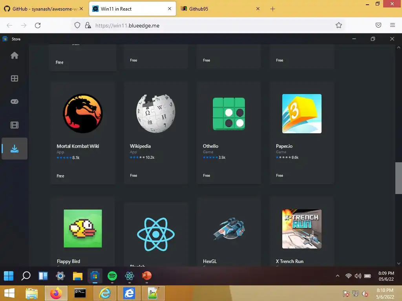Click the HexGL title text

(210, 261)
